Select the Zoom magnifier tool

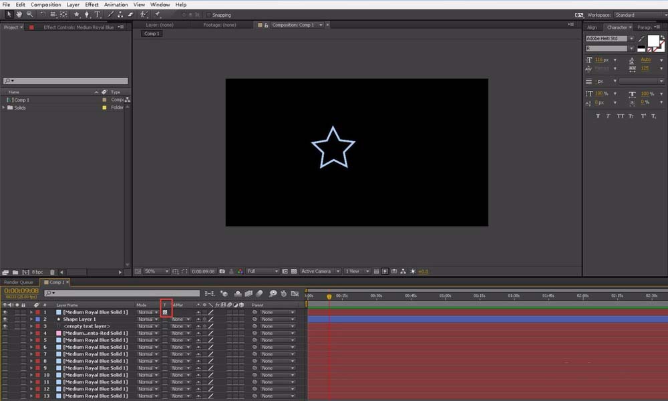pos(30,15)
